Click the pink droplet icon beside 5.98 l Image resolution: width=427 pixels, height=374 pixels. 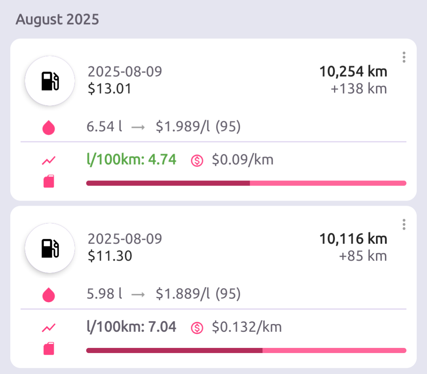click(49, 294)
